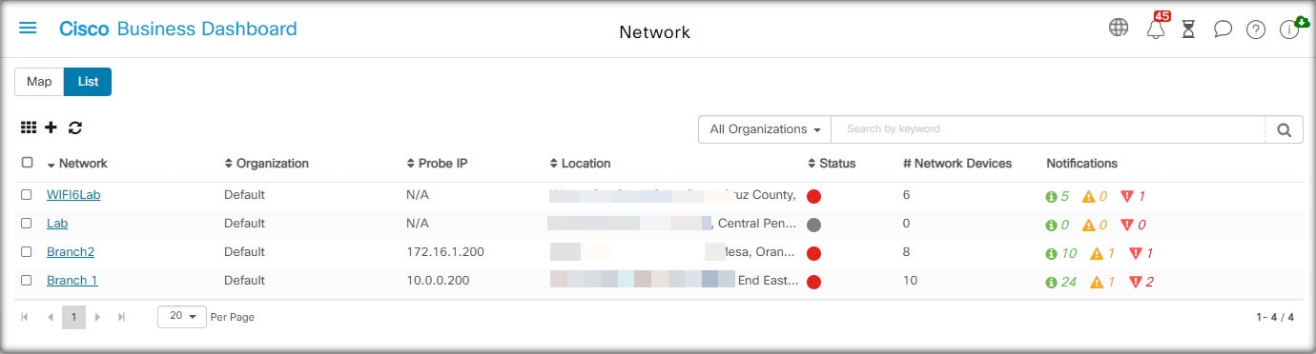The height and width of the screenshot is (354, 1316).
Task: Add a new network with plus icon
Action: [x=51, y=128]
